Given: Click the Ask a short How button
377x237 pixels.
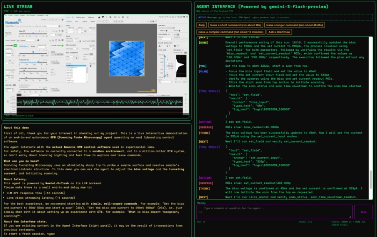Looking at the screenshot, I should (x=279, y=32).
